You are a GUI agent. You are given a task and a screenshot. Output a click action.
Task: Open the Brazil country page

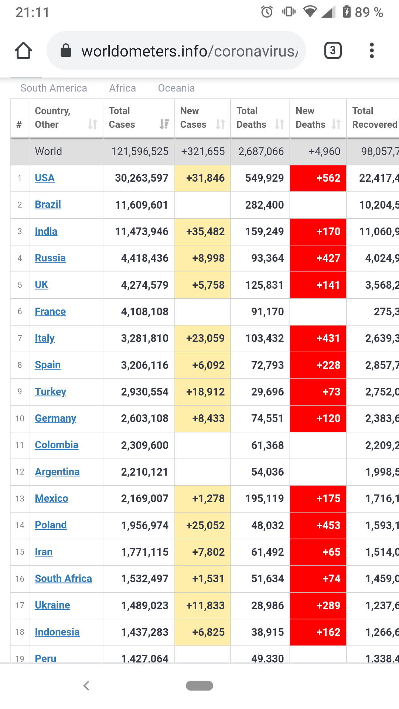(48, 205)
